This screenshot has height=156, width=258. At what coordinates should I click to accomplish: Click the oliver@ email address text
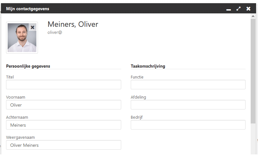click(x=55, y=32)
